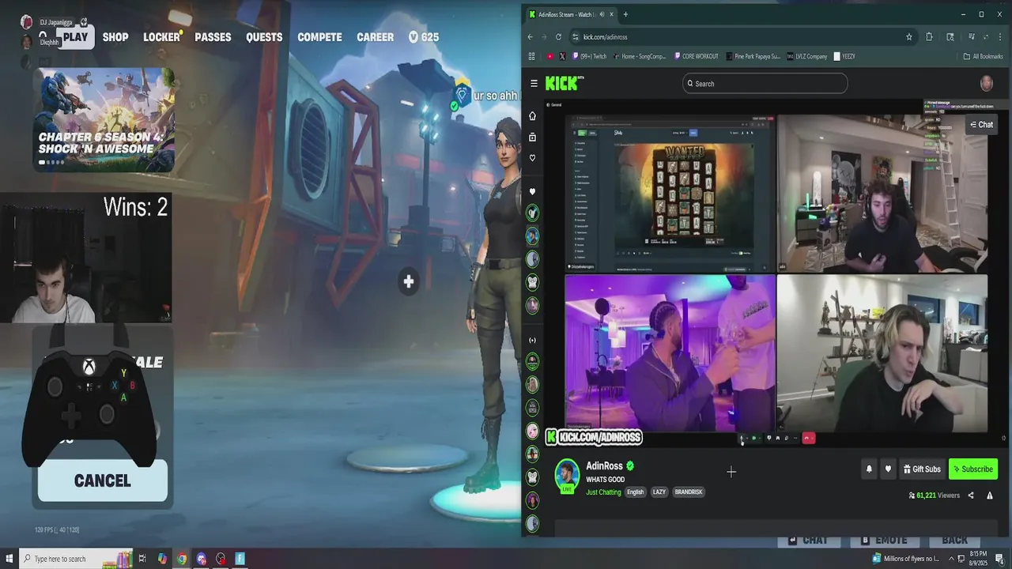The width and height of the screenshot is (1012, 569).
Task: Open the YEEZY bookmark
Action: (844, 57)
